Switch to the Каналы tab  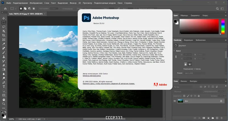coord(184,81)
